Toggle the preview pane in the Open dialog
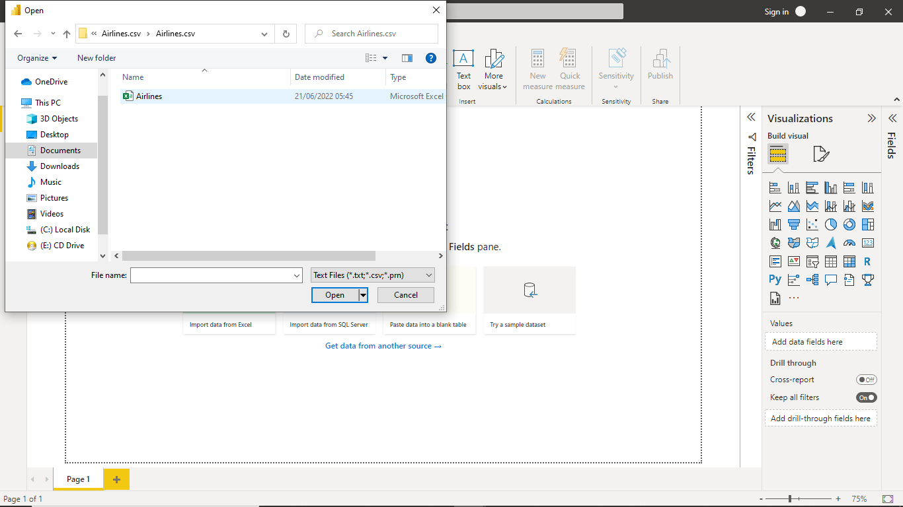This screenshot has height=507, width=903. tap(407, 58)
